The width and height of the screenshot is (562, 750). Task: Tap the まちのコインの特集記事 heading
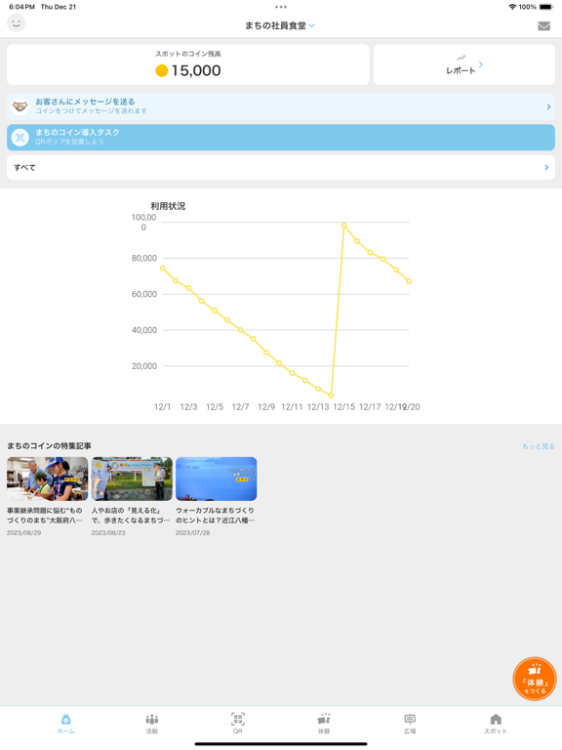point(49,445)
